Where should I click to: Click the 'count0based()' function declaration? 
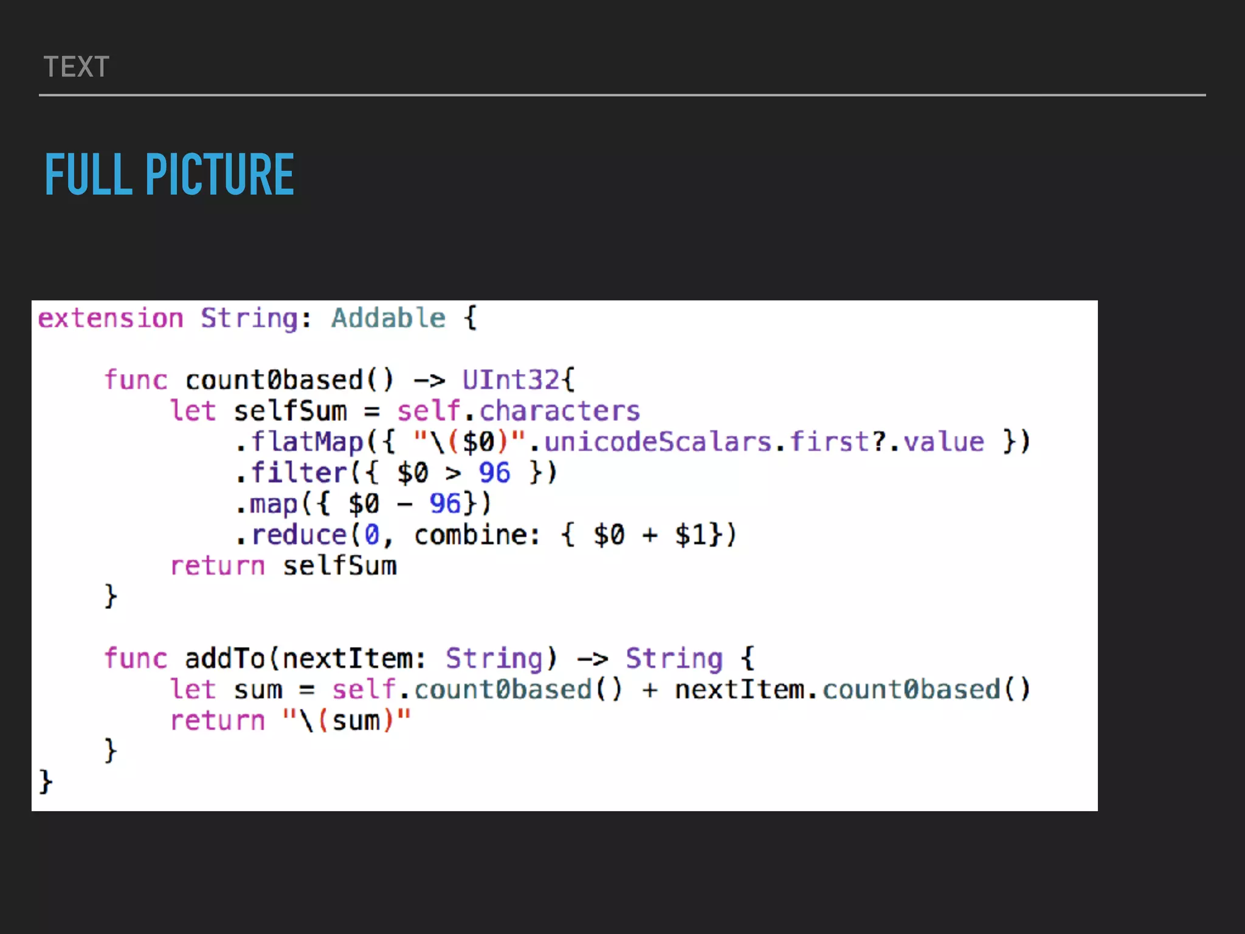pyautogui.click(x=289, y=381)
